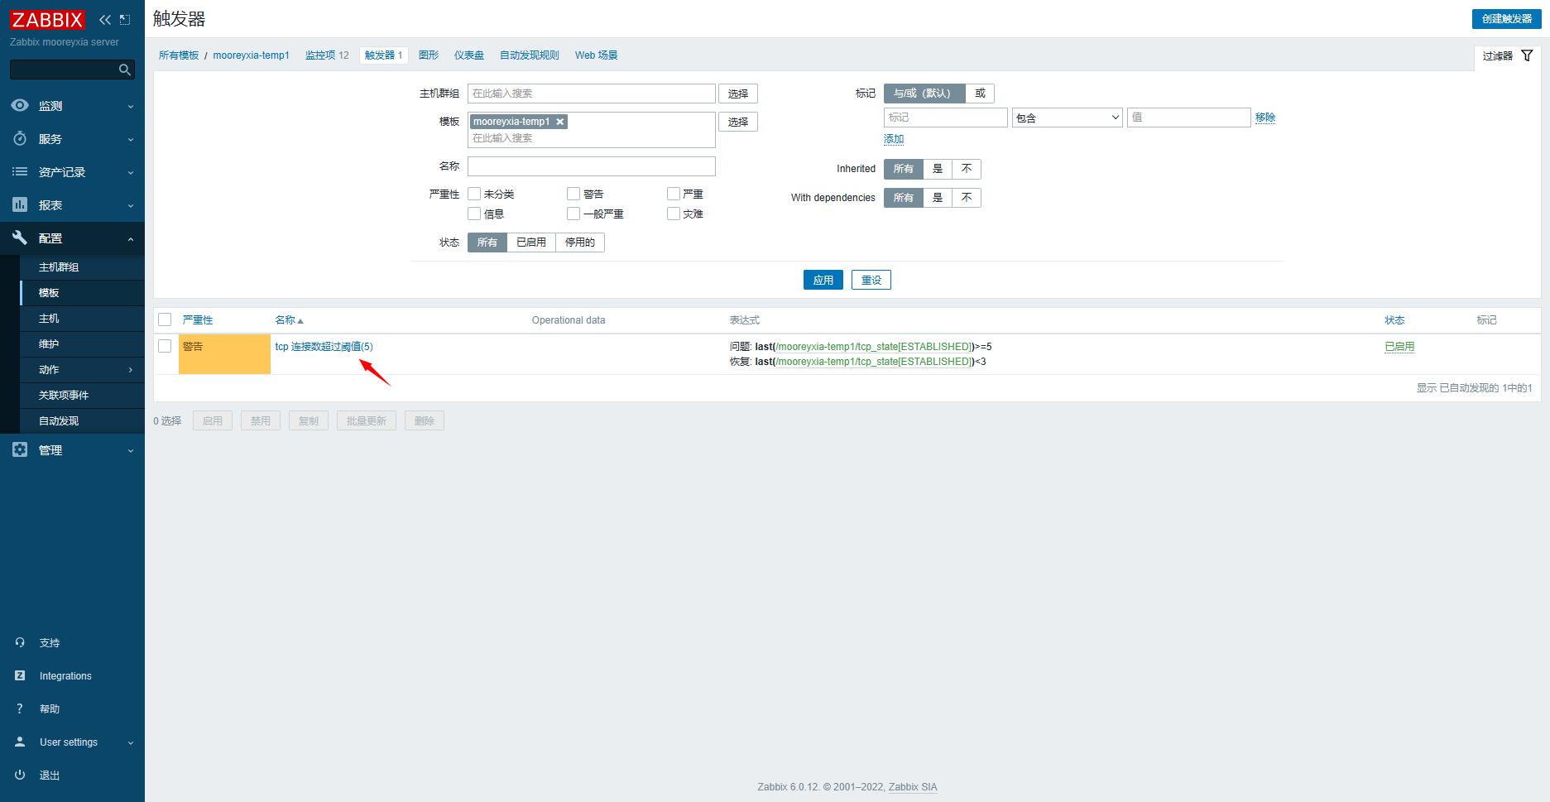Click the User settings person icon

tap(20, 742)
